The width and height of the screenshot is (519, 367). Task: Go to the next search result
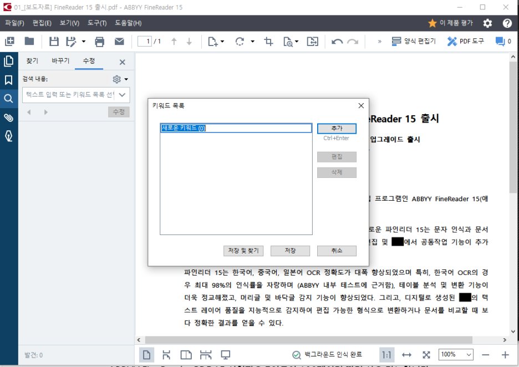45,112
